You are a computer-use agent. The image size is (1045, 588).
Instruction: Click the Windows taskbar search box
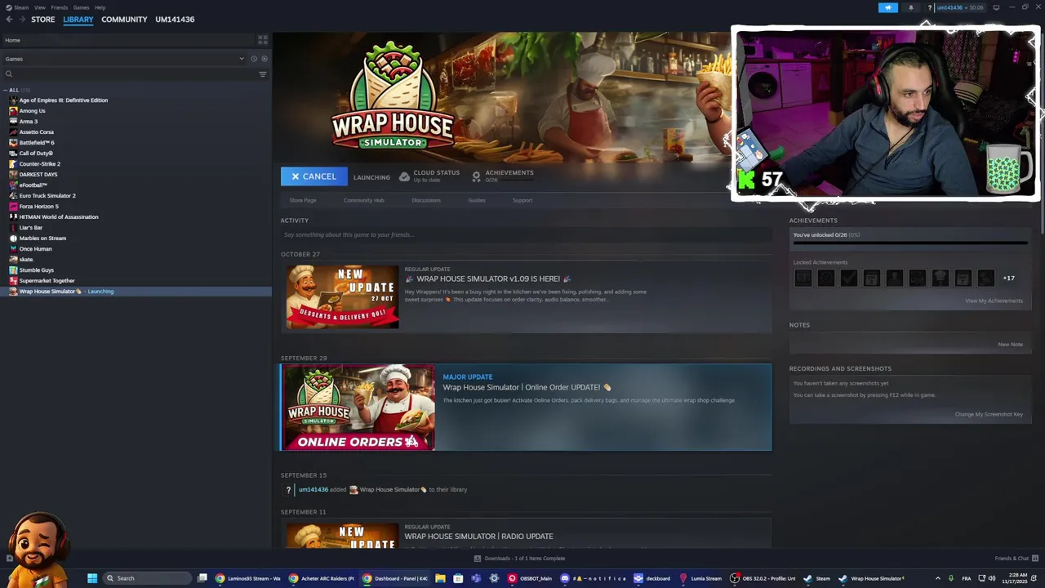146,578
